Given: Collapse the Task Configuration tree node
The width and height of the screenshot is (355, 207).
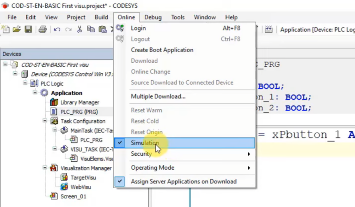Looking at the screenshot, I should (x=45, y=121).
